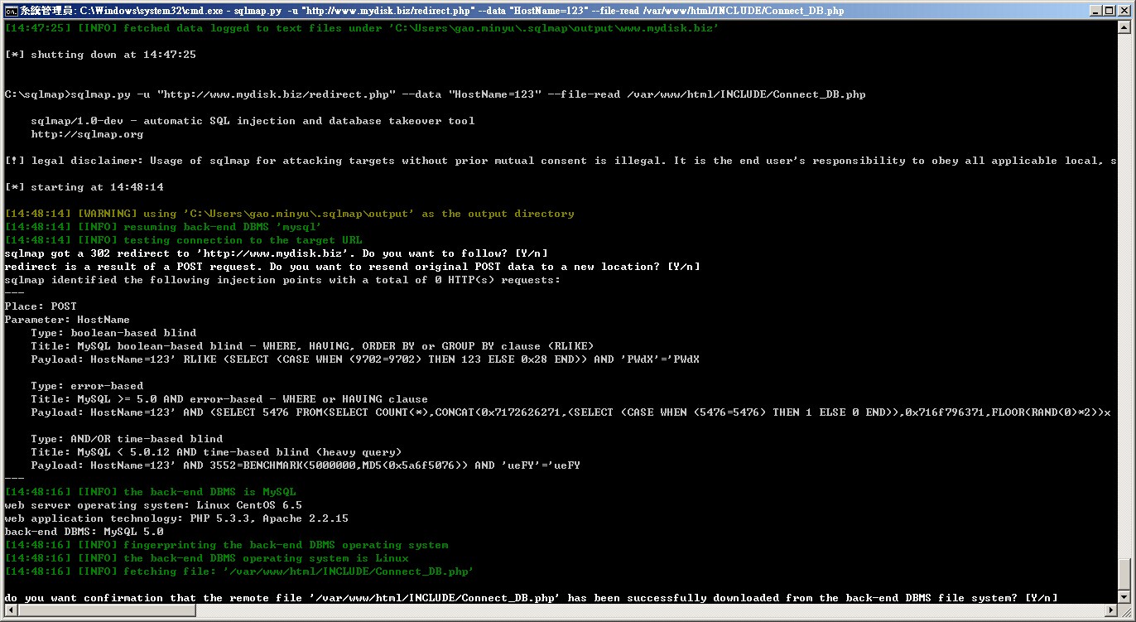
Task: Click the "[*] starting at 14:48:14" line
Action: click(x=84, y=187)
